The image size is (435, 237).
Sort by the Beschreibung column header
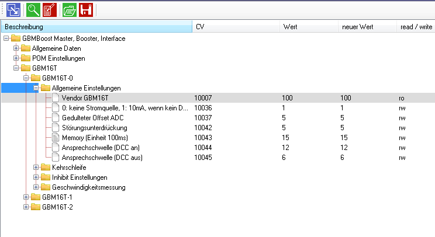coord(97,27)
